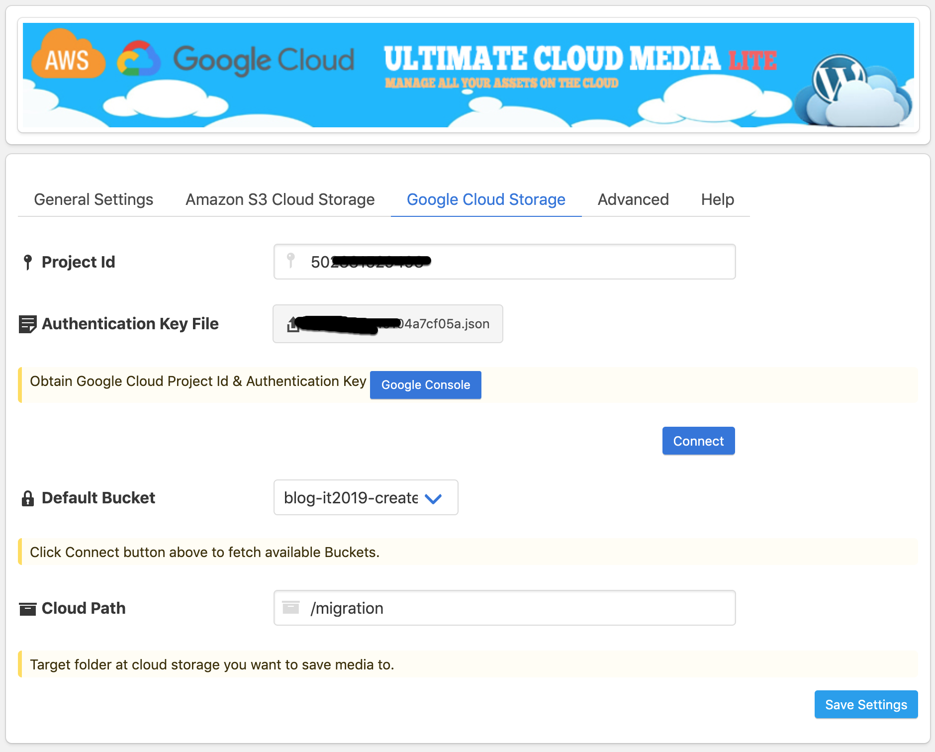Expand the Default Bucket dropdown
This screenshot has width=935, height=752.
(x=366, y=497)
